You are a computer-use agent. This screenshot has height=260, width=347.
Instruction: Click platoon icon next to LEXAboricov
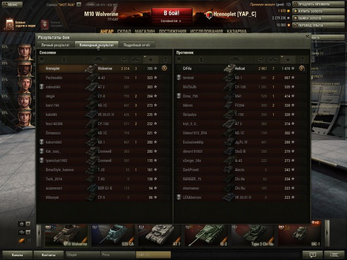tap(179, 197)
